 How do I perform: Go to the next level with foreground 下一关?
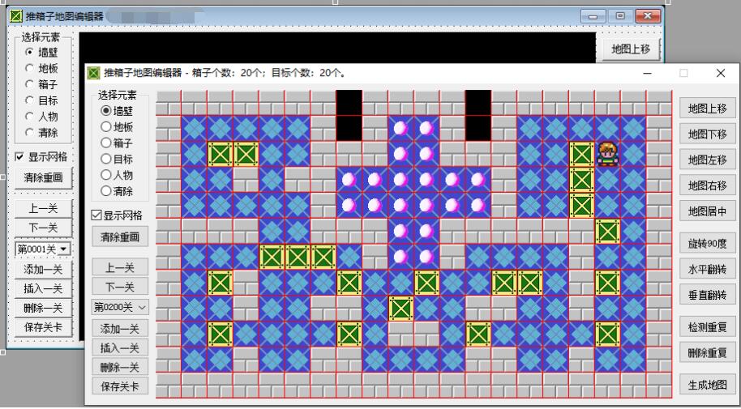[x=120, y=286]
